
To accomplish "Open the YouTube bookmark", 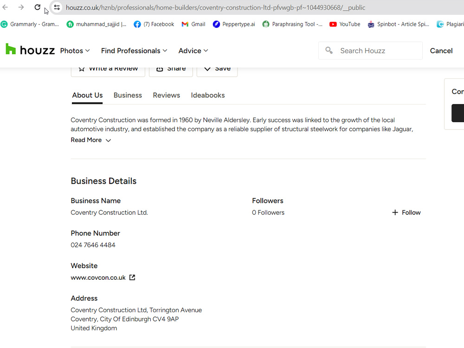I will [x=345, y=24].
